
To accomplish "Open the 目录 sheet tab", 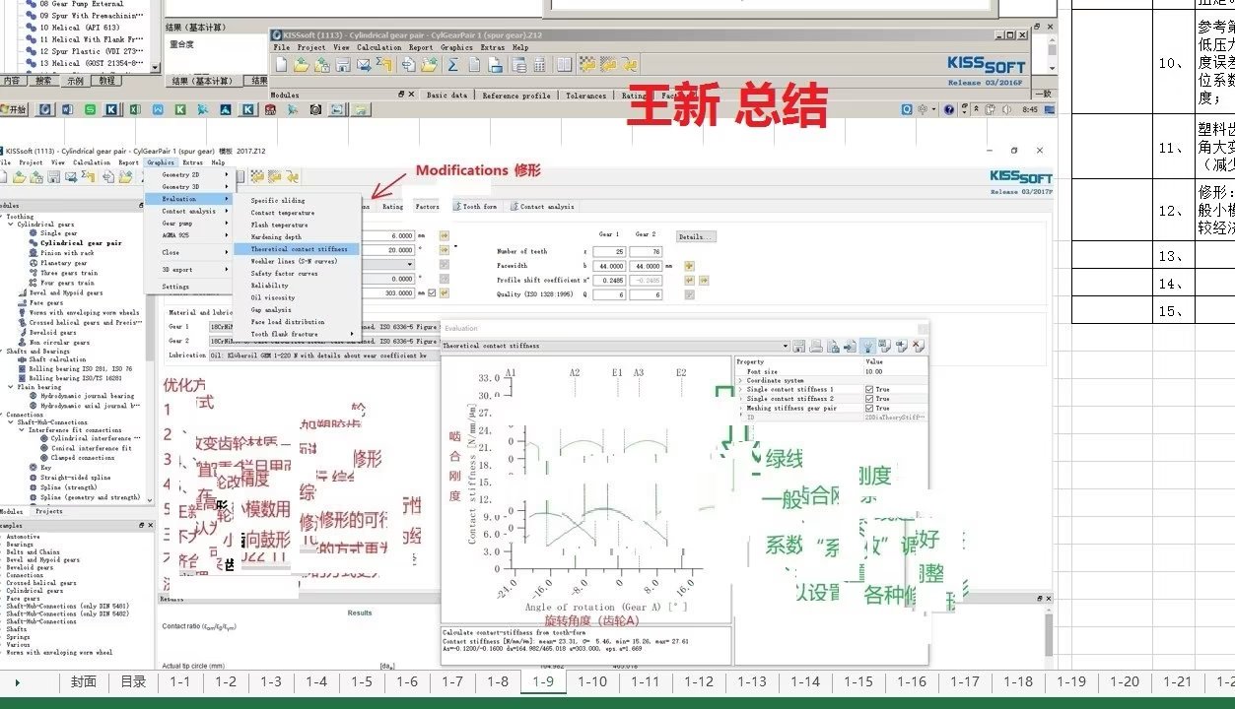I will point(133,681).
